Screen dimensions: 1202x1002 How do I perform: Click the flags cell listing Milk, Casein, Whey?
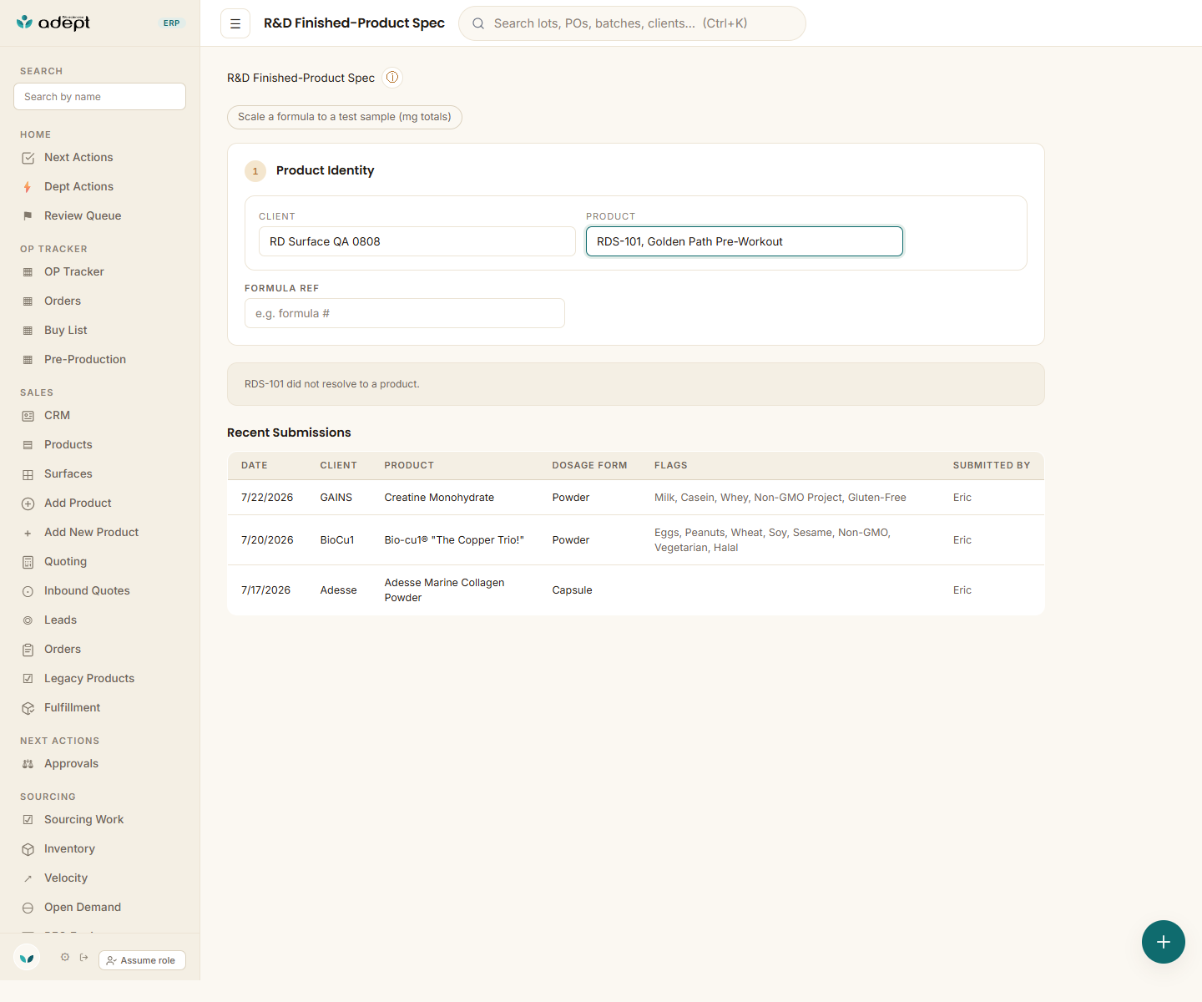pyautogui.click(x=780, y=498)
